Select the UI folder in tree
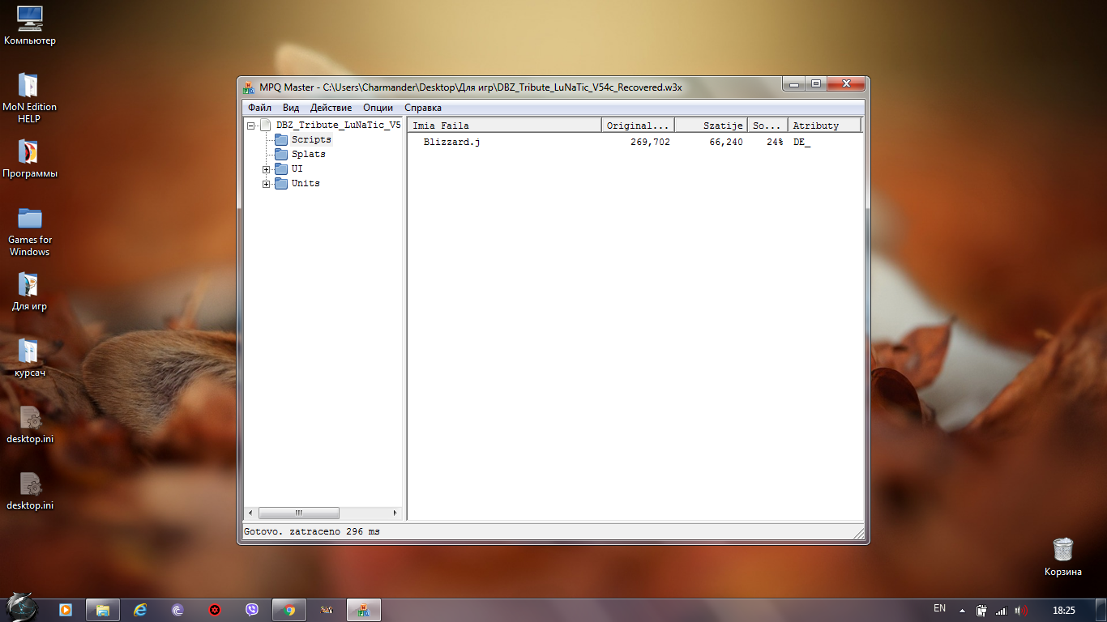 [297, 168]
